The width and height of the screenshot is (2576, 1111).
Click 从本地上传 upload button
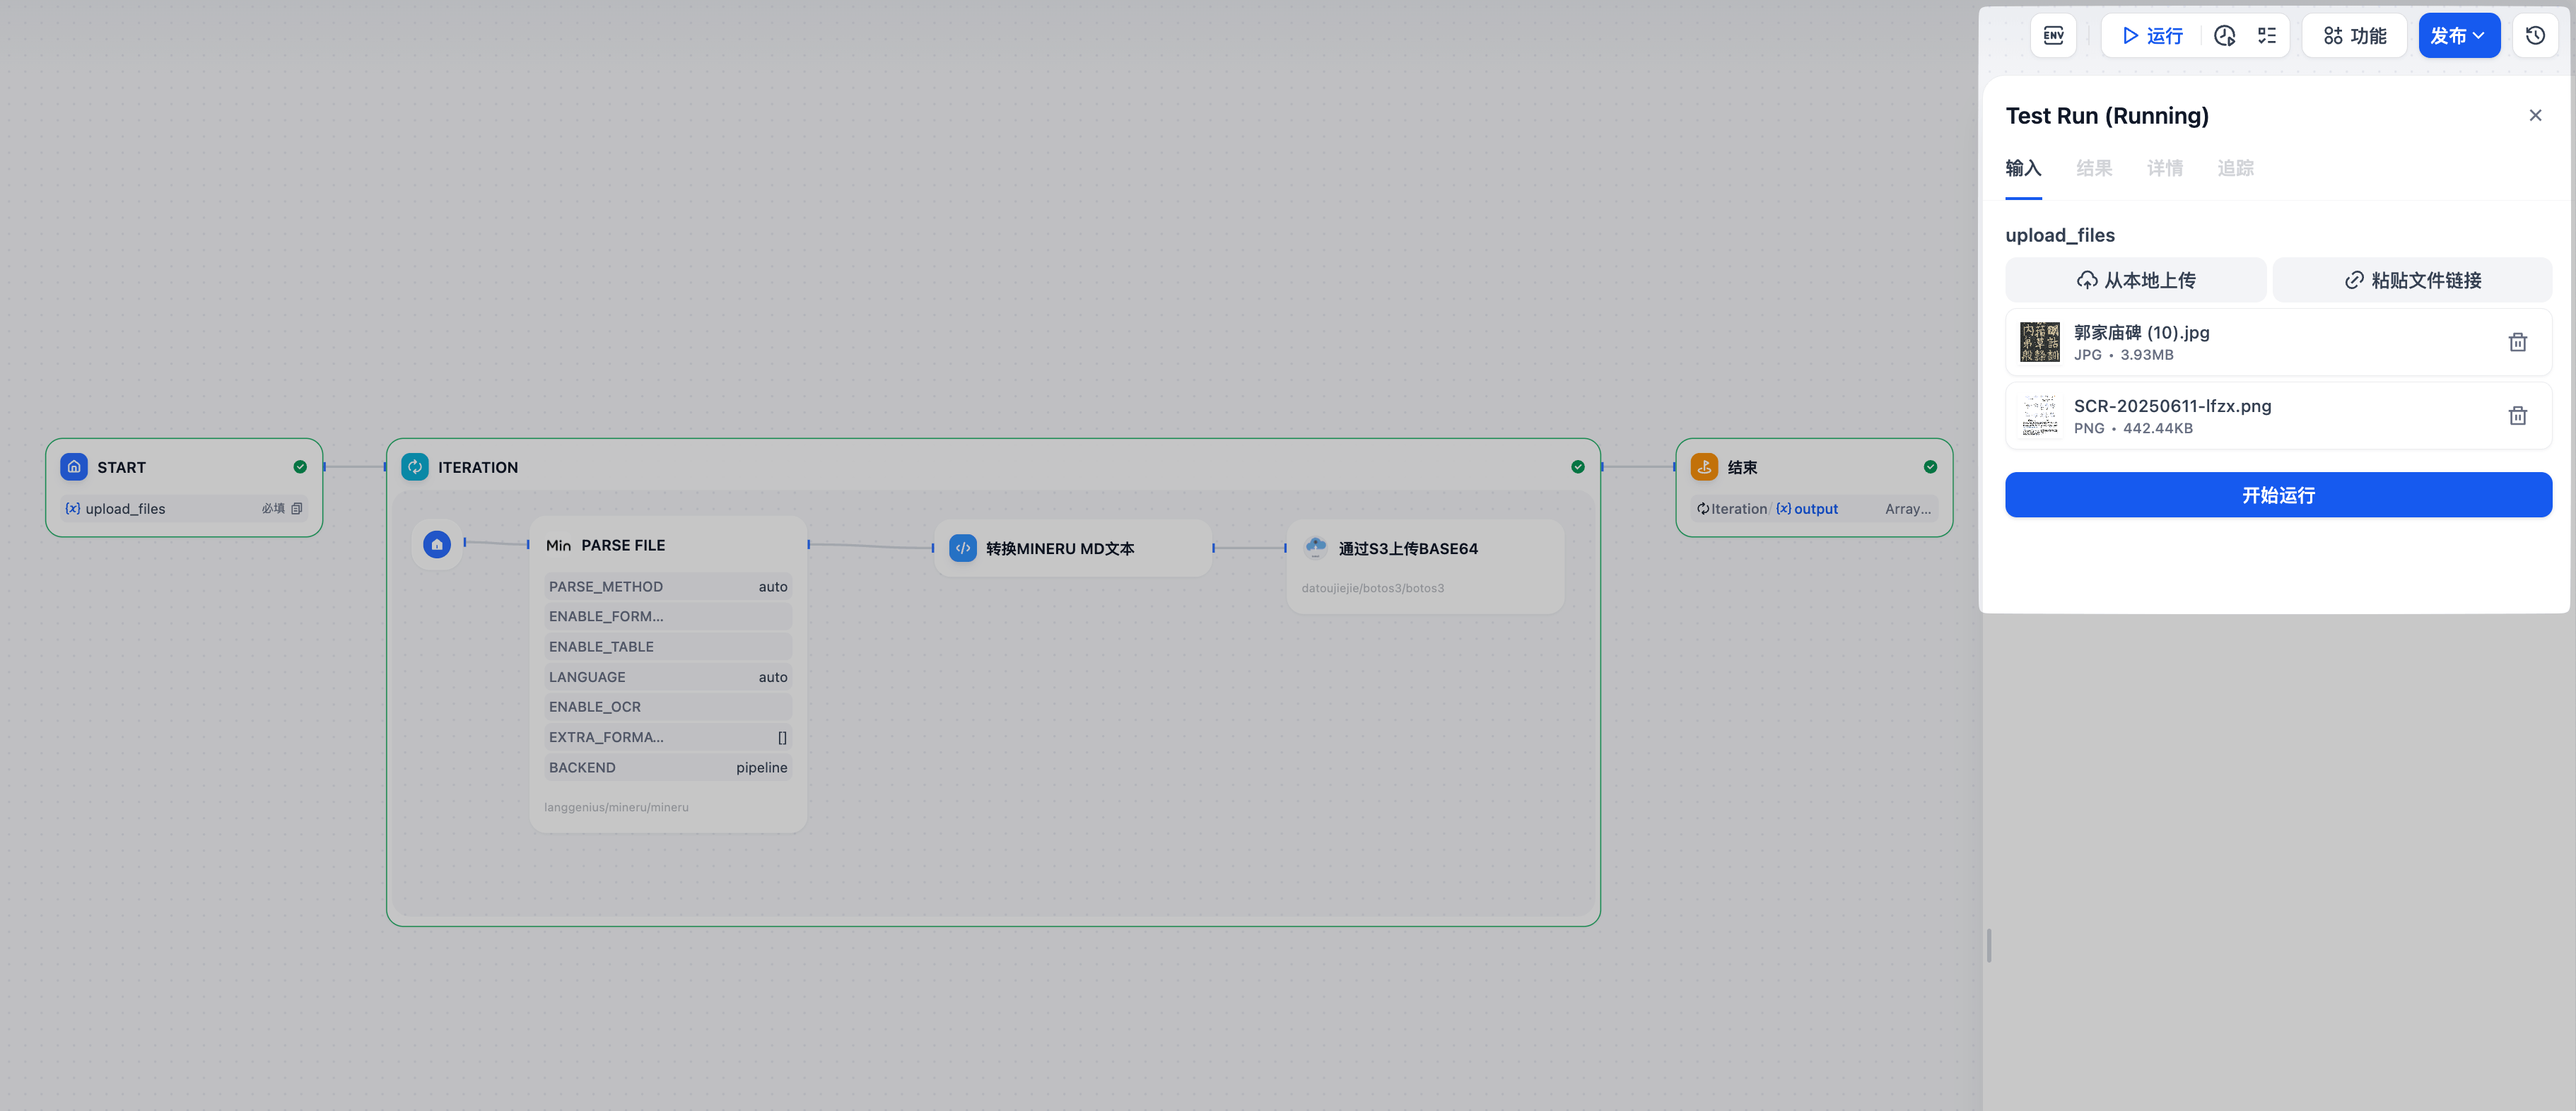pyautogui.click(x=2135, y=280)
